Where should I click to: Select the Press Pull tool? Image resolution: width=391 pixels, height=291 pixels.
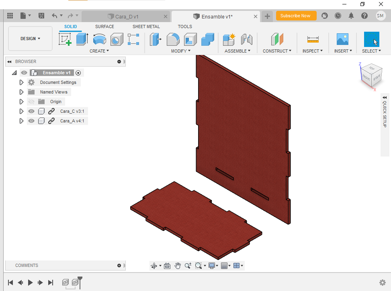pyautogui.click(x=156, y=39)
